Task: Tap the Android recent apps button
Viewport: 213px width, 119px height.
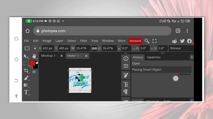Action: [16, 39]
